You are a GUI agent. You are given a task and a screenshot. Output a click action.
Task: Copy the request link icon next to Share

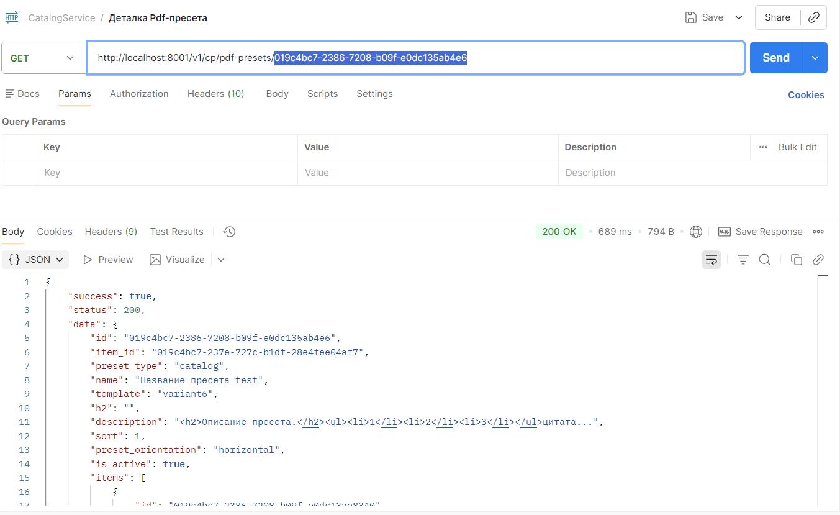[813, 17]
